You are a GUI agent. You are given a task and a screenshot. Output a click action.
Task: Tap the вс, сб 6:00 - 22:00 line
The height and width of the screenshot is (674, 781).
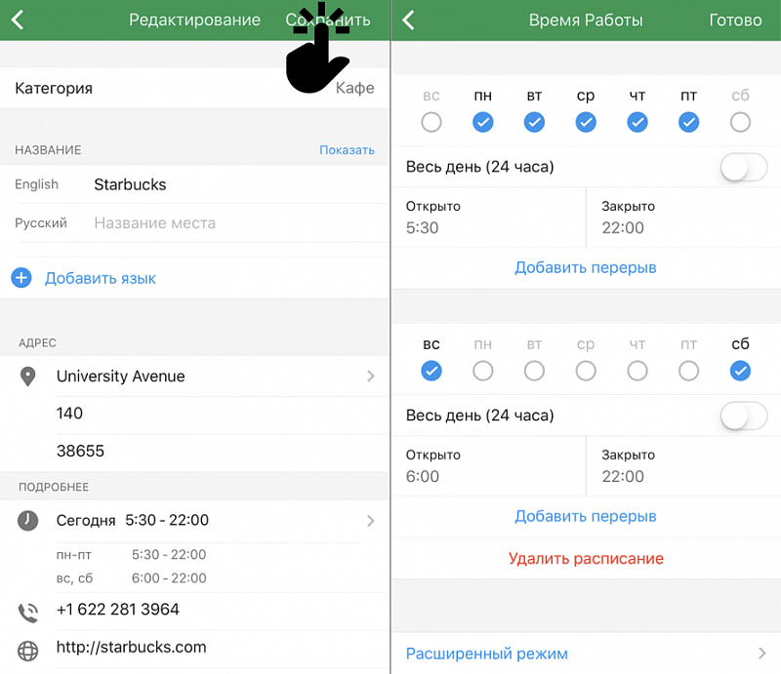coord(131,578)
